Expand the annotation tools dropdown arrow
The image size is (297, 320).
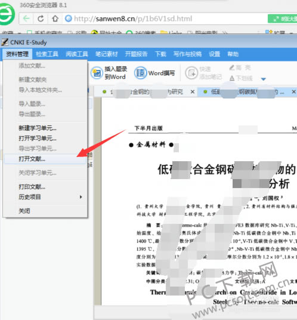point(264,79)
